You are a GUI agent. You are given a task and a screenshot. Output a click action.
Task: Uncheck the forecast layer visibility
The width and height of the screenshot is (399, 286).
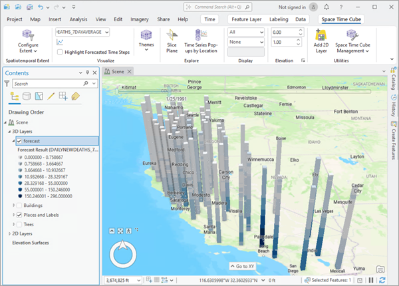point(19,141)
